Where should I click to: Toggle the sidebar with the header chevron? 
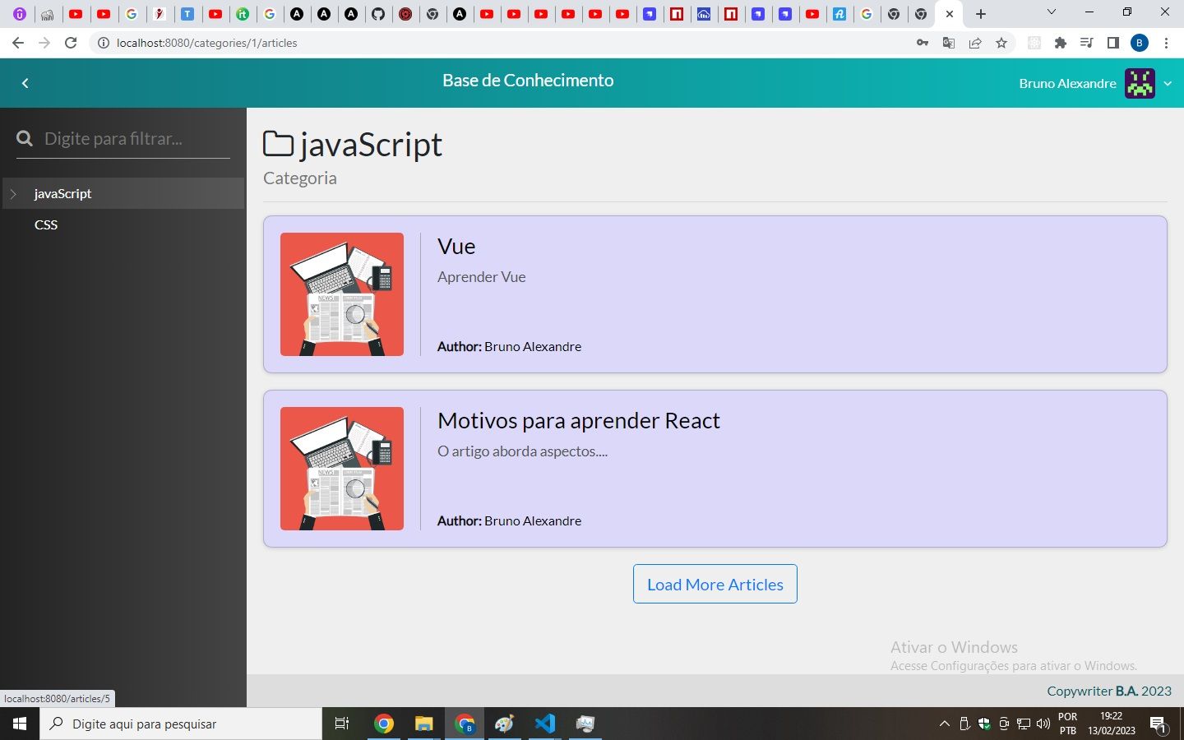click(25, 83)
